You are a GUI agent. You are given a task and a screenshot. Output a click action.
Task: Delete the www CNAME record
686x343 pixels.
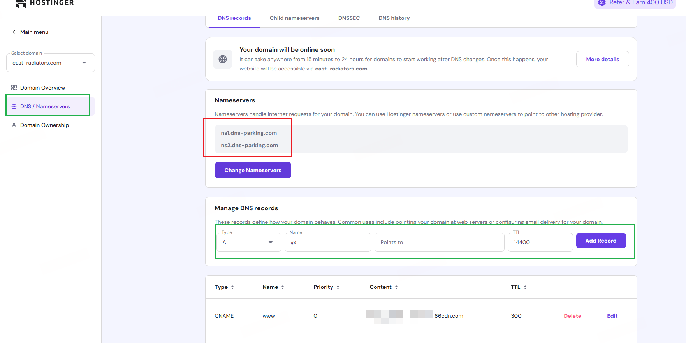click(572, 316)
